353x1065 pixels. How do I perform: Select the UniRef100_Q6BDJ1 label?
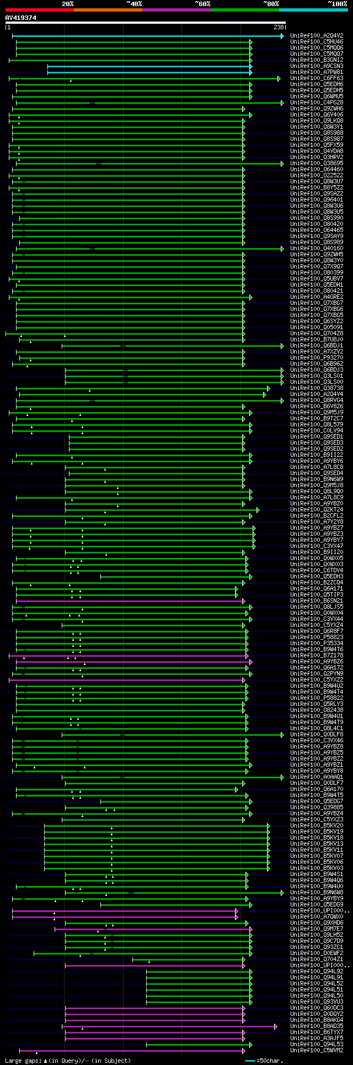[x=317, y=346]
